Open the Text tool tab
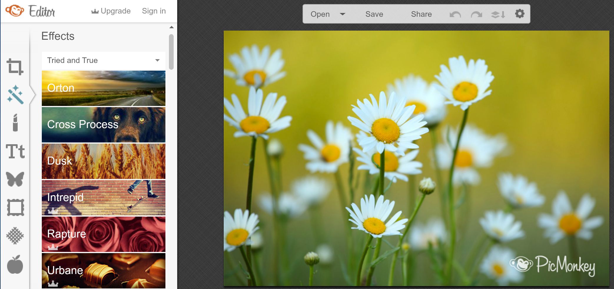Viewport: 614px width, 289px height. tap(15, 151)
